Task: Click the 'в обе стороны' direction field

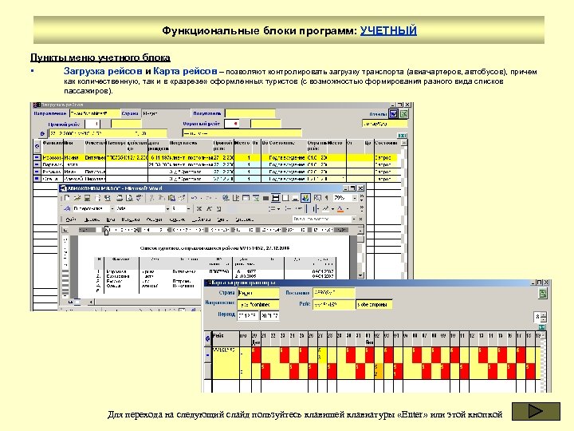Action: point(374,304)
